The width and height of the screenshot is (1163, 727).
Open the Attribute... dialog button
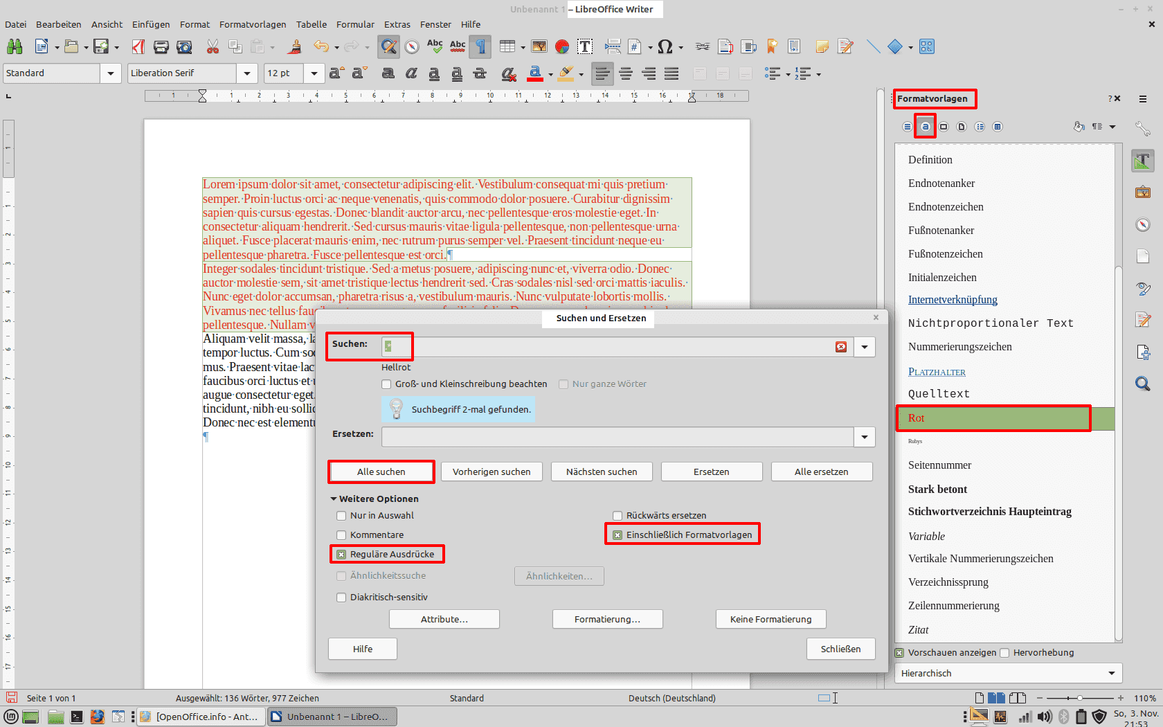pos(444,619)
